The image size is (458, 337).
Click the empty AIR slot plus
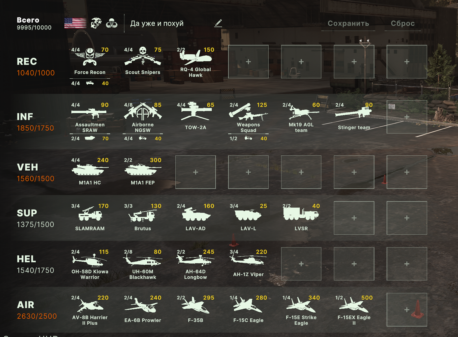407,310
